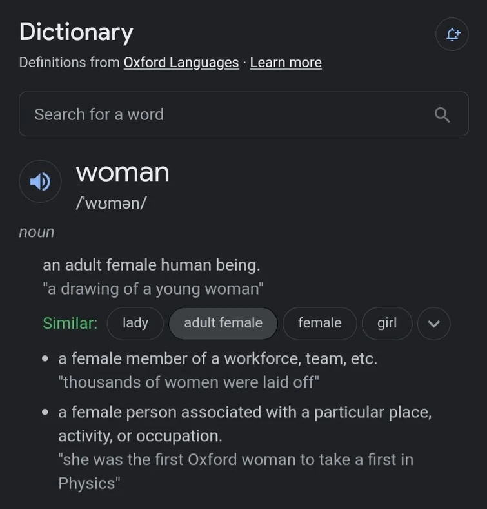This screenshot has width=487, height=509.
Task: Click the 'an adult female human being' definition
Action: (152, 265)
